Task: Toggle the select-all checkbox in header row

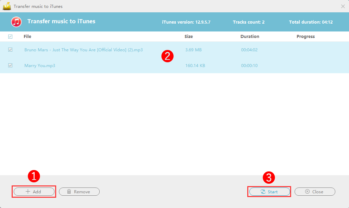Action: pos(10,37)
